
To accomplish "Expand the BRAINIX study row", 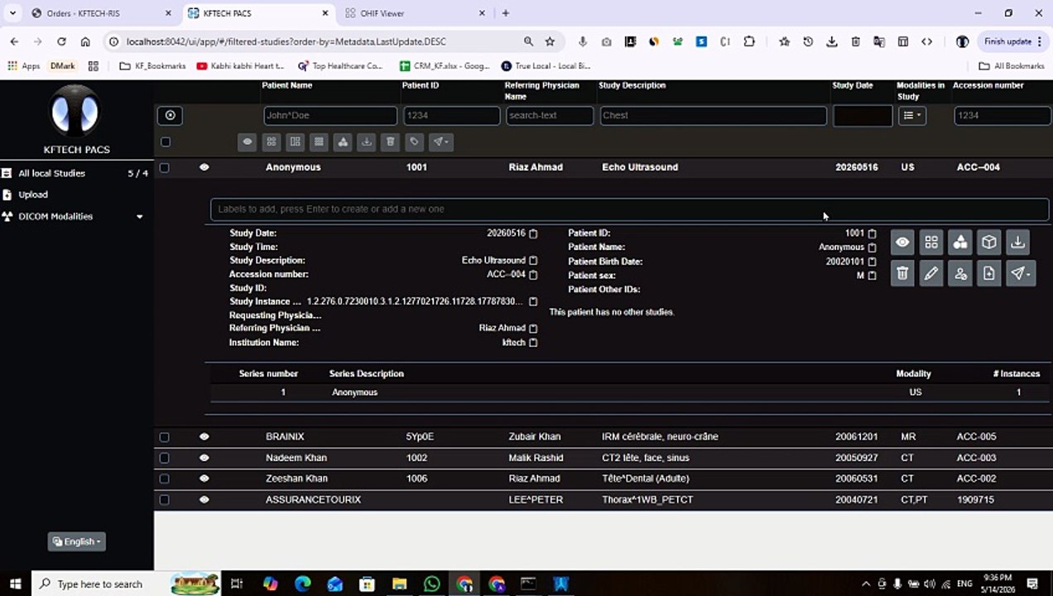I will coord(603,437).
